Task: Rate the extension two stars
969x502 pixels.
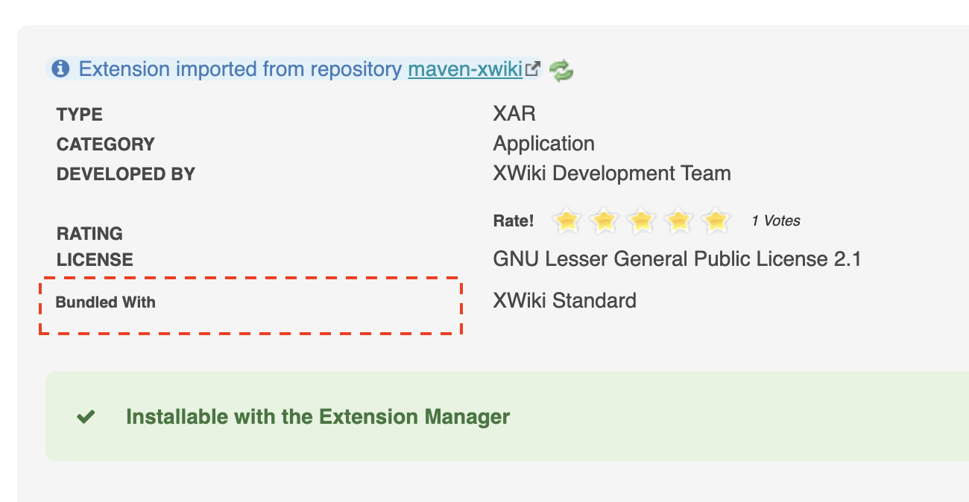Action: pos(605,220)
